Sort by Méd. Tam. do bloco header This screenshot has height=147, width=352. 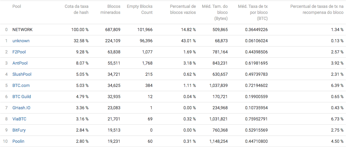215,12
